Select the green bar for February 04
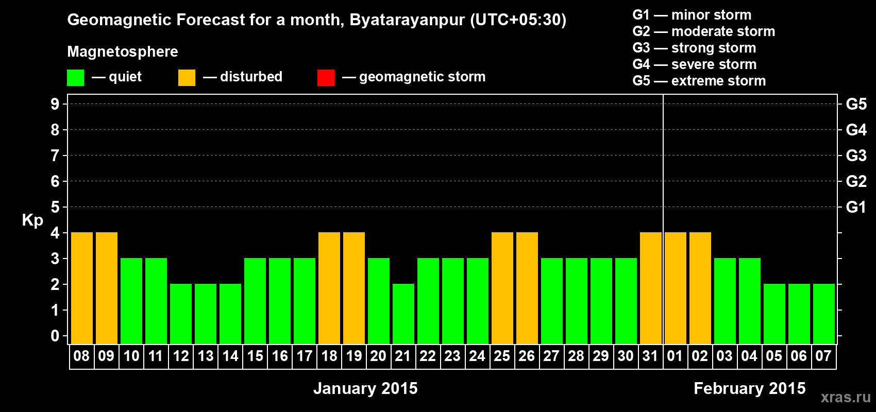Image resolution: width=876 pixels, height=412 pixels. [750, 301]
